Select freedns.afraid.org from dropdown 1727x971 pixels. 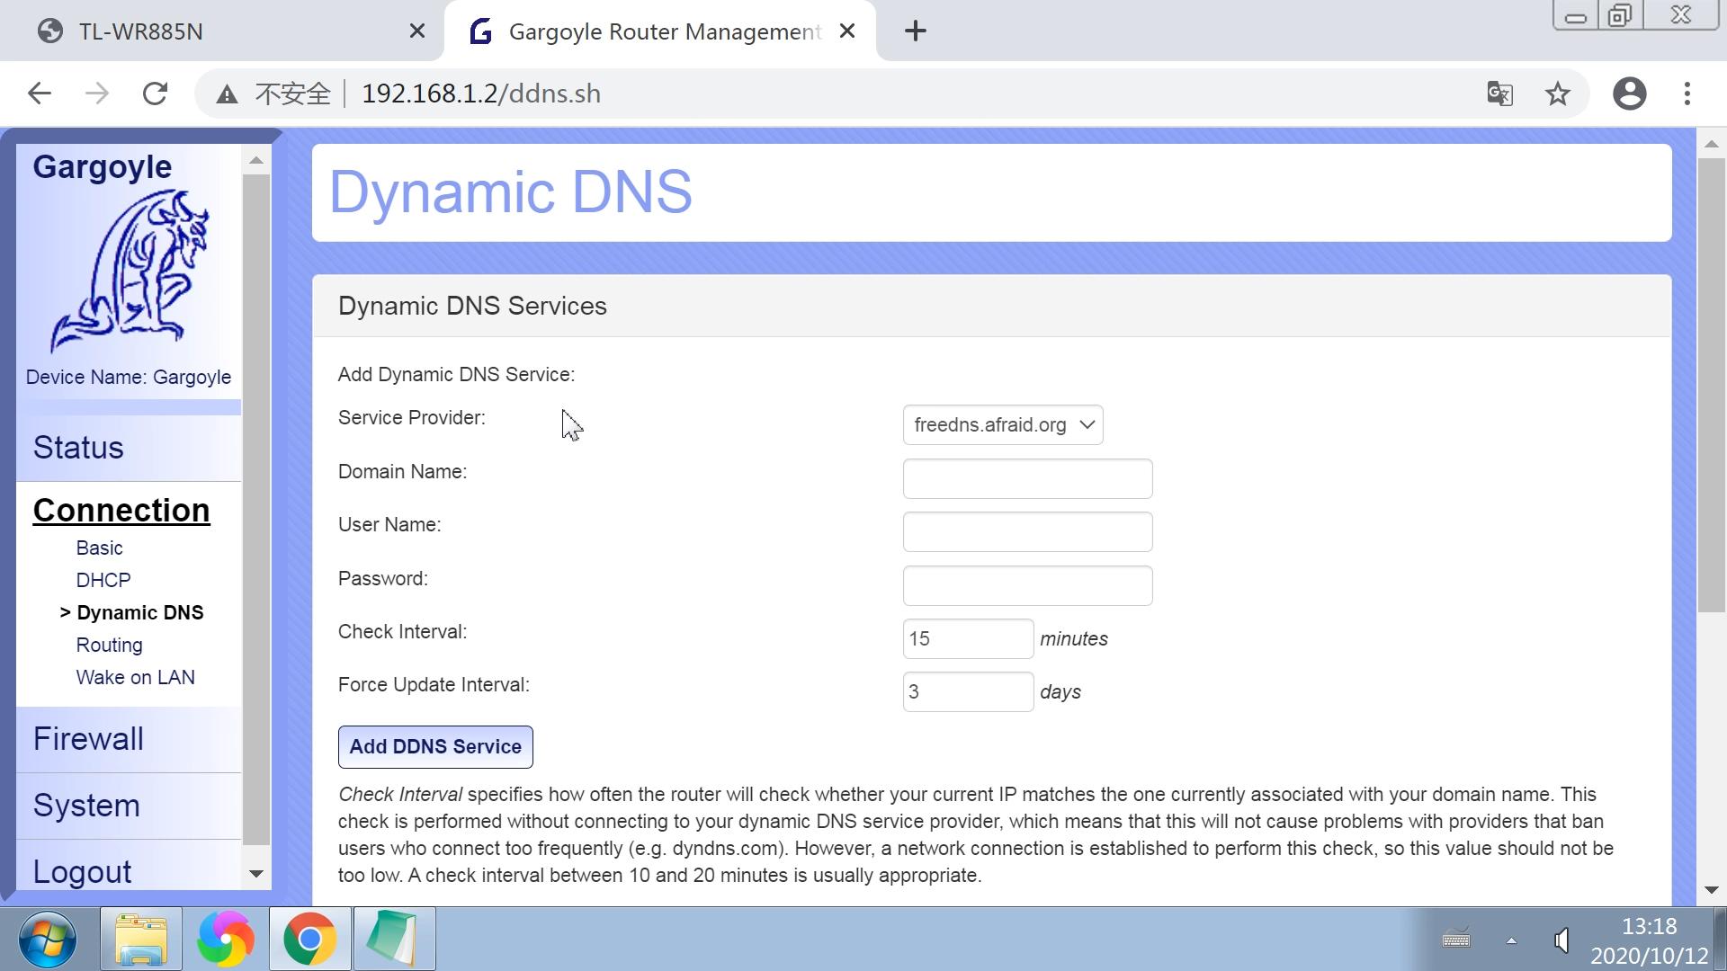tap(1002, 423)
